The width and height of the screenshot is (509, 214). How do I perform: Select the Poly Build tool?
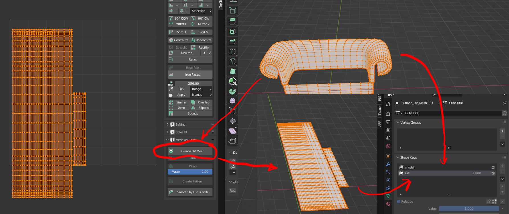pos(233,71)
